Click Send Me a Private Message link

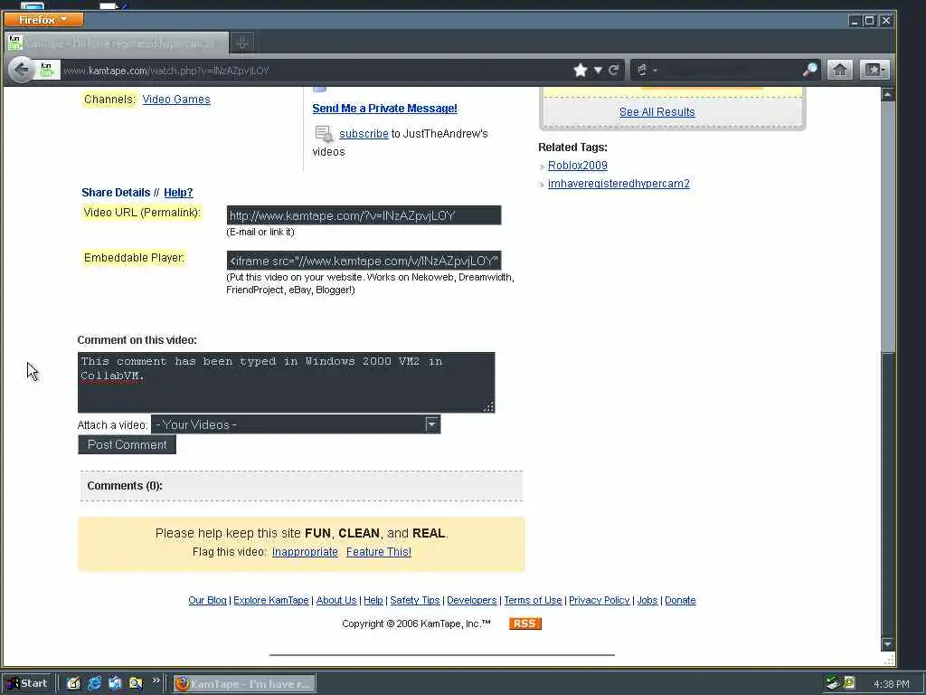(x=384, y=109)
